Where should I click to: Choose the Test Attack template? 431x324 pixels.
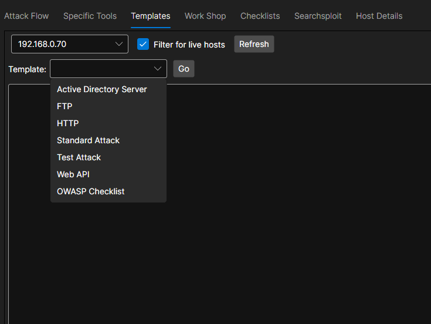pyautogui.click(x=79, y=157)
